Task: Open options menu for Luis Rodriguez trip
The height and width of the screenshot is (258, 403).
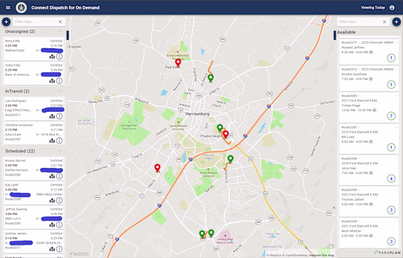Action: (x=59, y=116)
